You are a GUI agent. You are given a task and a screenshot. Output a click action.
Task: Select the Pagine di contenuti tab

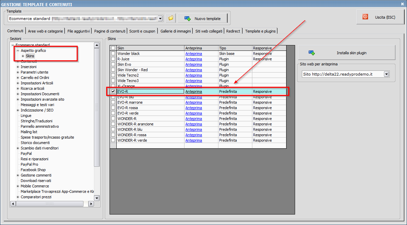tap(110, 31)
